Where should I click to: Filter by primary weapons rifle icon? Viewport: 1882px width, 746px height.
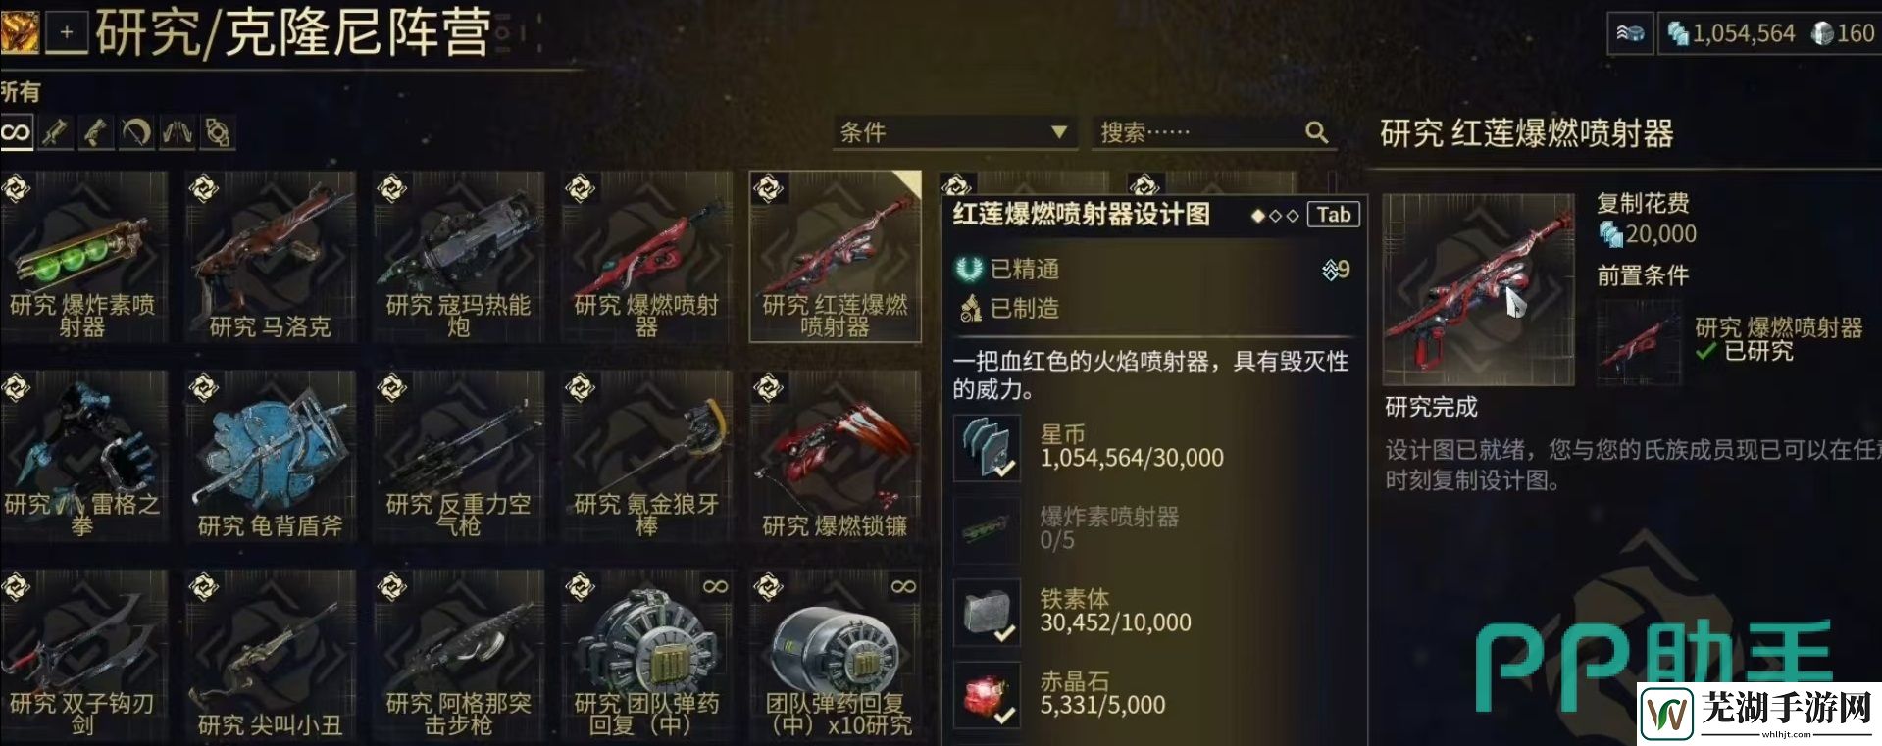click(56, 132)
